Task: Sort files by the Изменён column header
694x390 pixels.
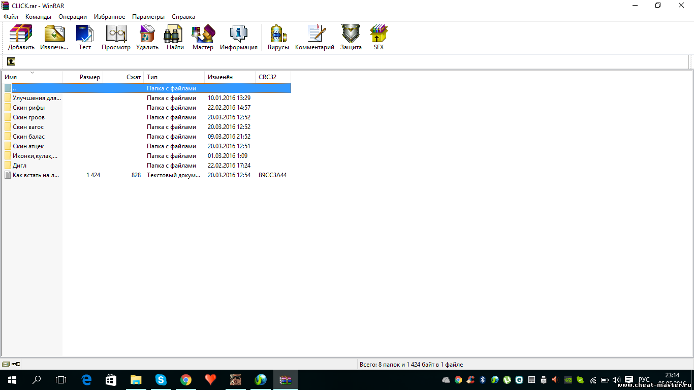Action: (x=230, y=77)
